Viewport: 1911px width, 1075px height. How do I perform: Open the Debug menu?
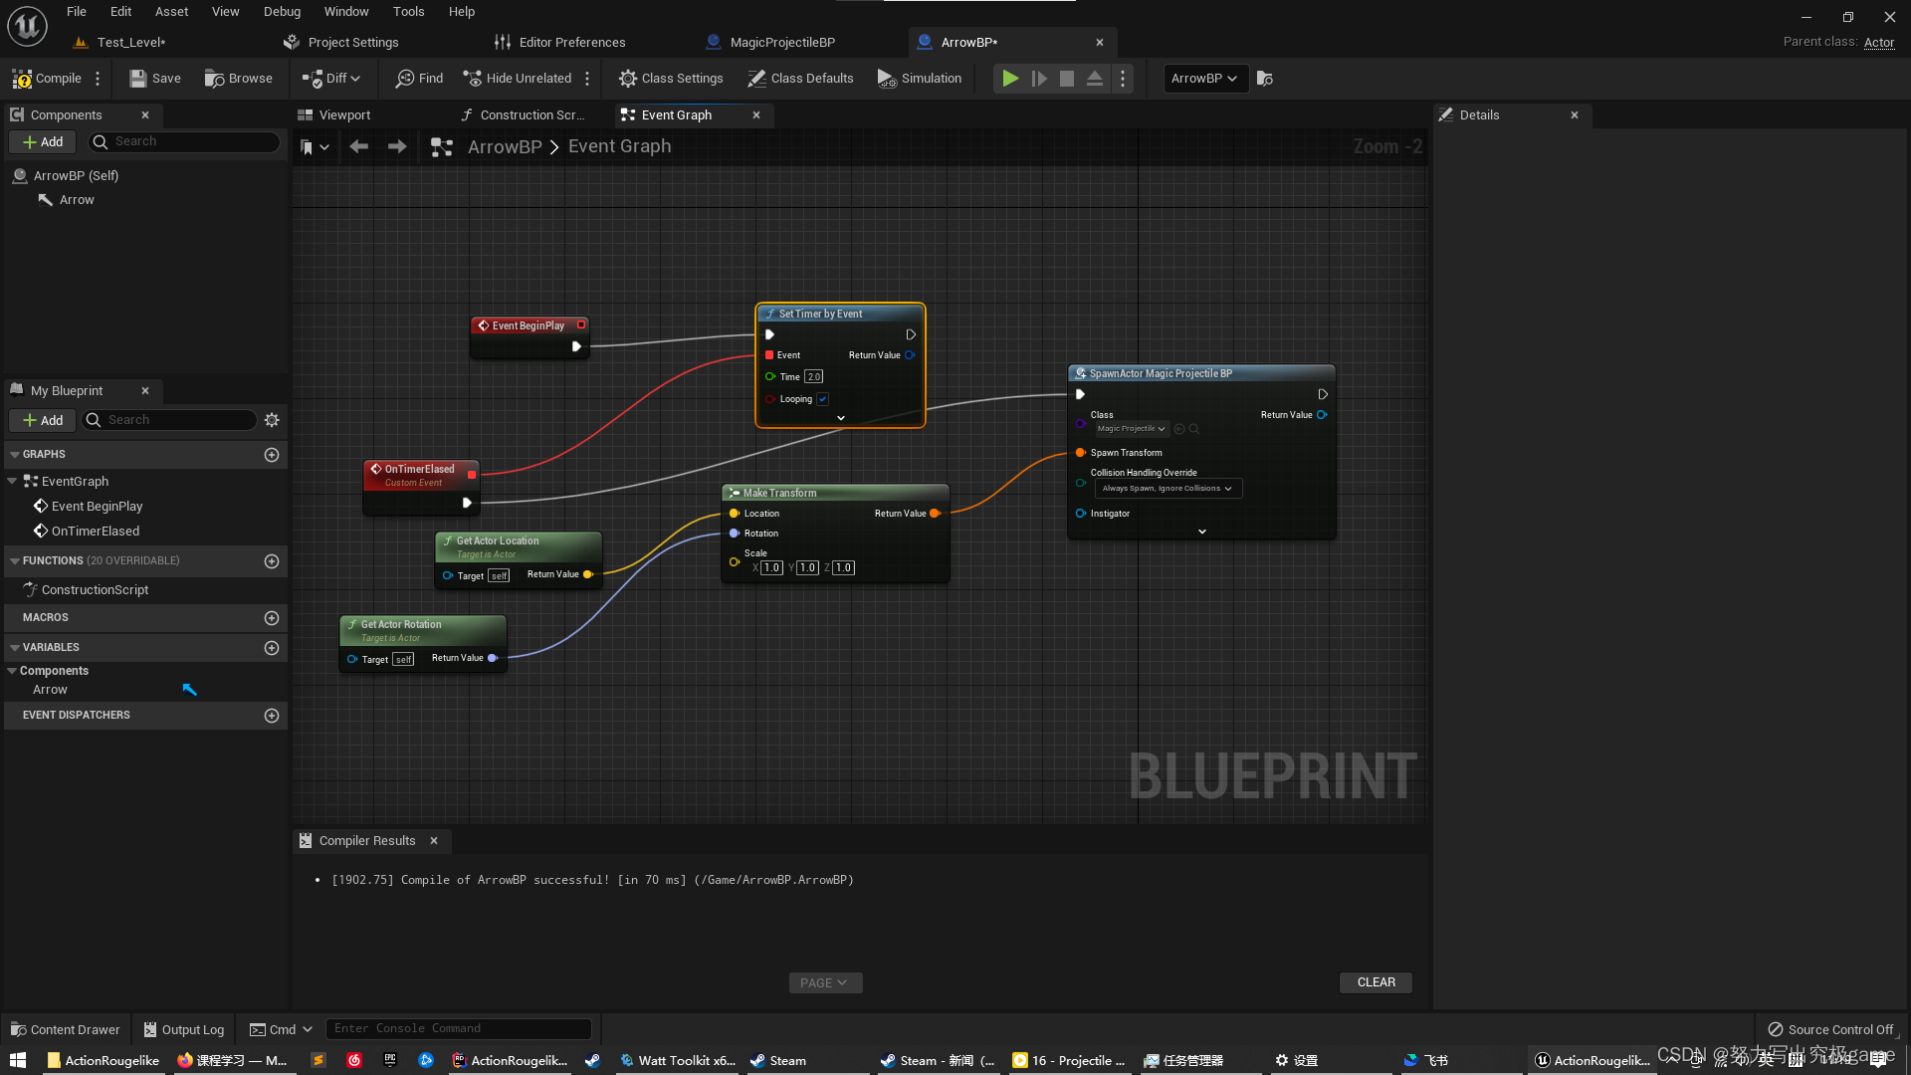282,12
